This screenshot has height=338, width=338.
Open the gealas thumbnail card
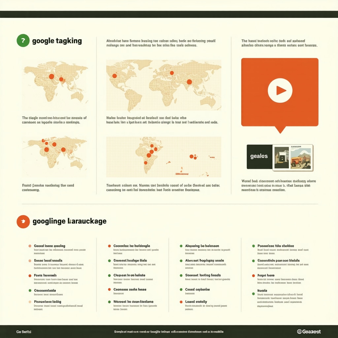click(x=293, y=158)
